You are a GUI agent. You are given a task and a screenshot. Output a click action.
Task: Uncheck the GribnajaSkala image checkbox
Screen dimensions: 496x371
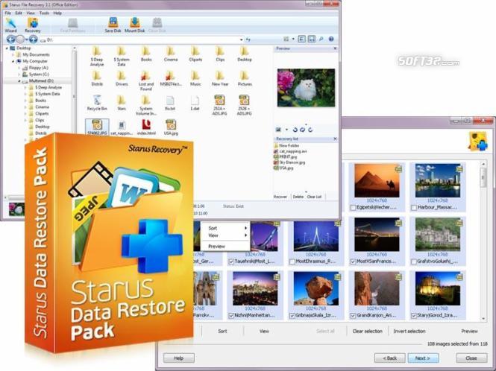pyautogui.click(x=292, y=316)
